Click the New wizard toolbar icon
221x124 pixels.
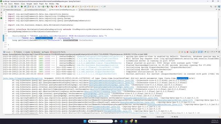click(x=2, y=7)
